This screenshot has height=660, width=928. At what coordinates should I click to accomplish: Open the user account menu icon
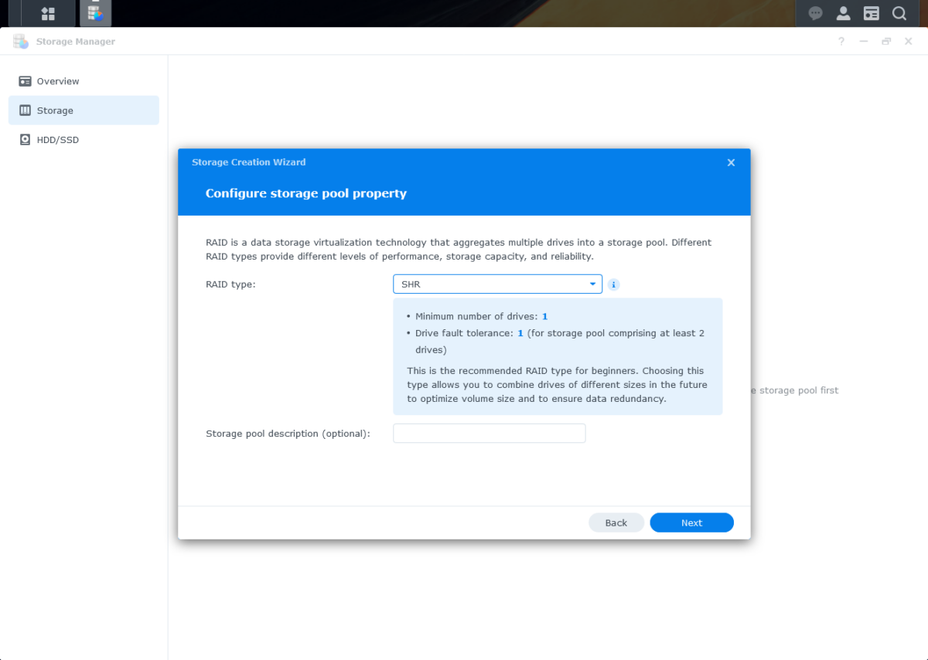843,13
